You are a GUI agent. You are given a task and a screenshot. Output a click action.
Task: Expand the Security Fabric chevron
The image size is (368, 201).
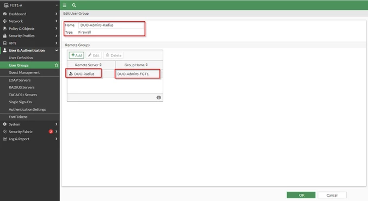(56, 131)
